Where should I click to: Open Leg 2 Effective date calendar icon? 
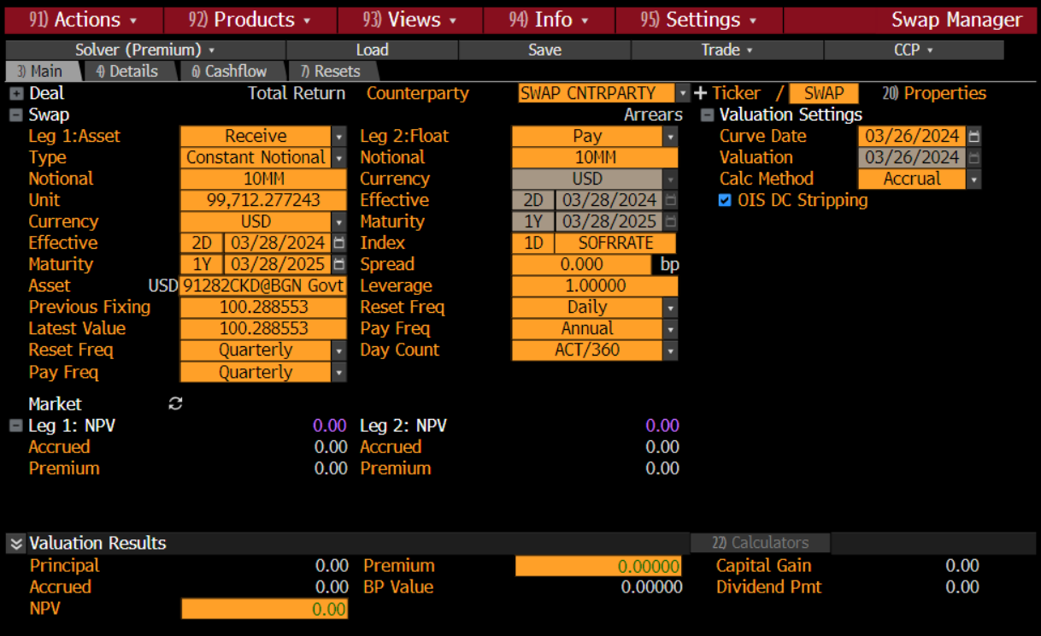pos(671,200)
